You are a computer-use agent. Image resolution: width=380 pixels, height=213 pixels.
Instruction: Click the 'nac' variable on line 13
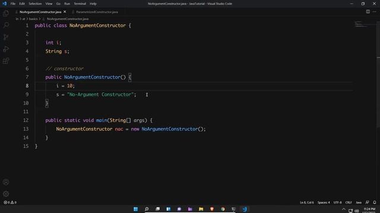pos(119,129)
